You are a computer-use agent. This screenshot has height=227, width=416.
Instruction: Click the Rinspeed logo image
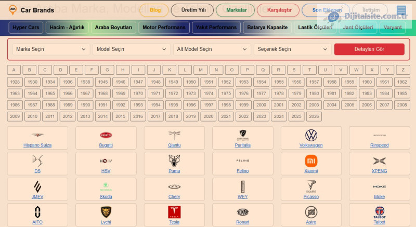click(x=380, y=135)
